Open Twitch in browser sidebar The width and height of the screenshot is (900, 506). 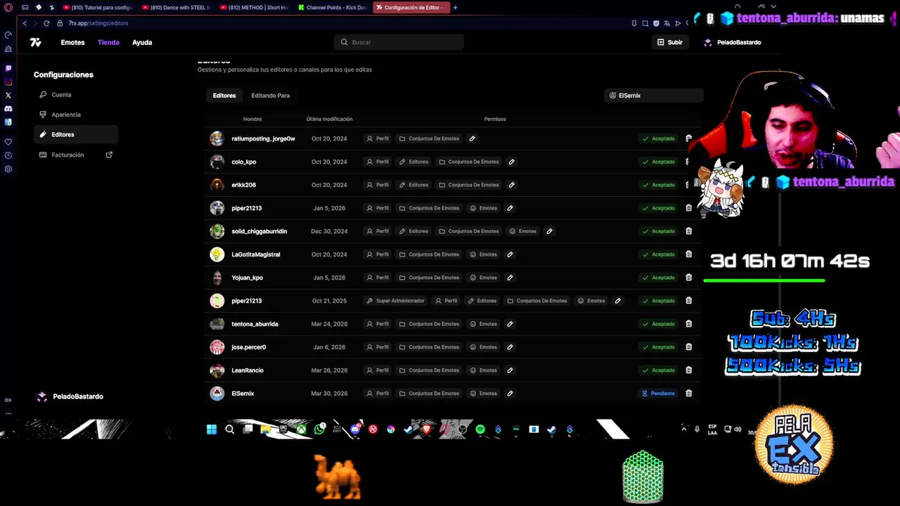tap(8, 68)
